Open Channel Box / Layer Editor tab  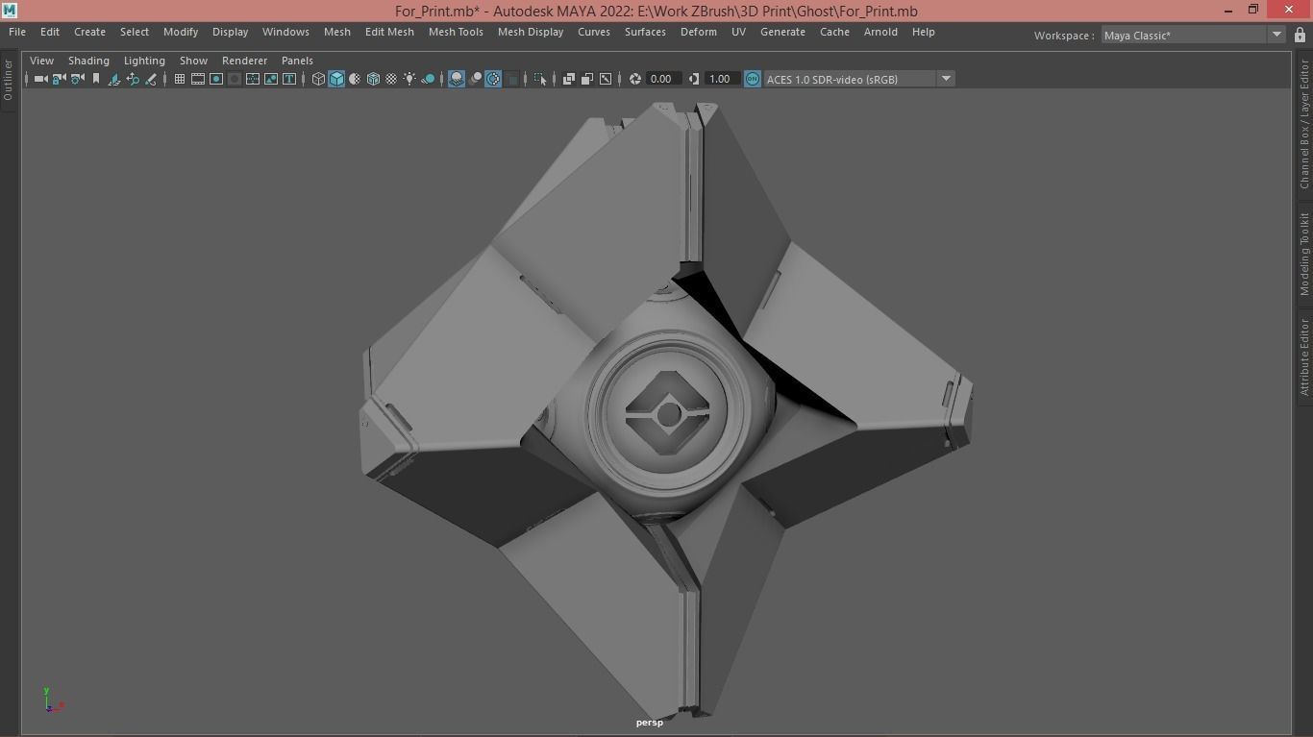pyautogui.click(x=1304, y=124)
